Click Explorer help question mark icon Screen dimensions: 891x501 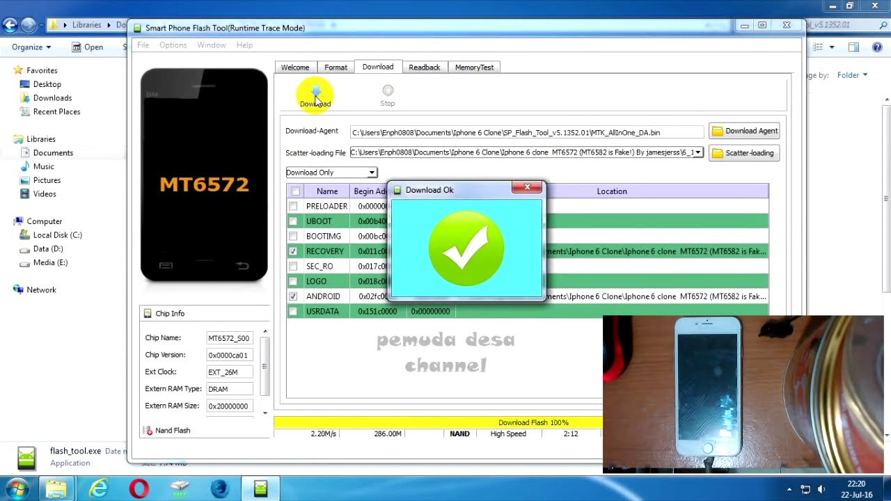[877, 47]
